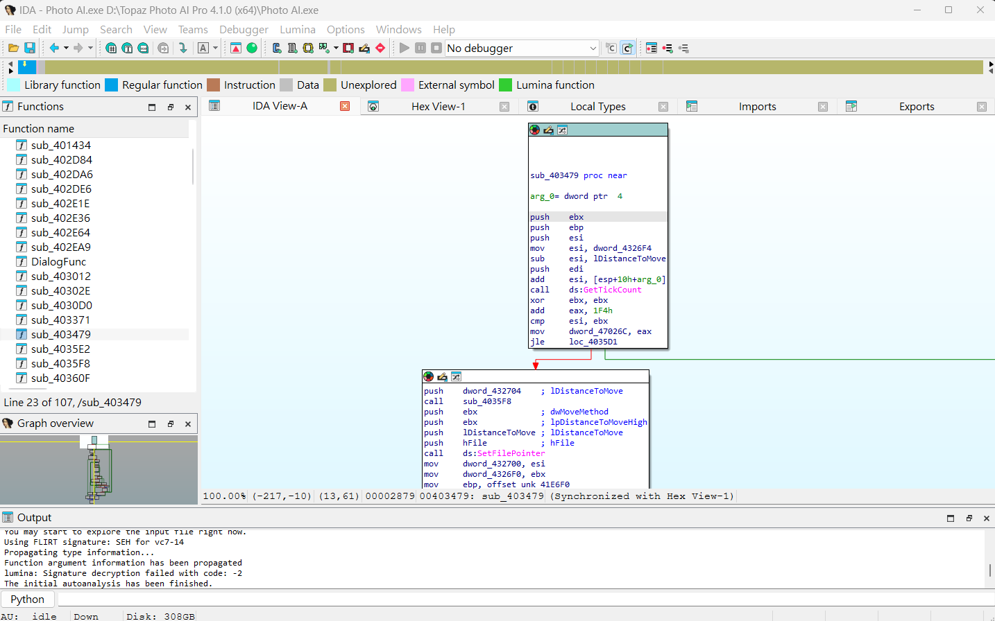Open the Debugger menu
This screenshot has width=995, height=621.
244,29
